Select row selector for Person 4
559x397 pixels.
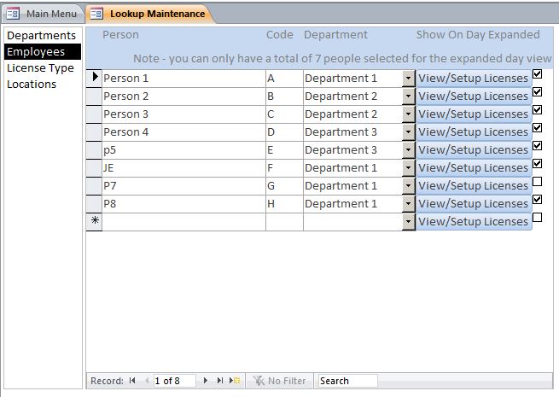[94, 131]
